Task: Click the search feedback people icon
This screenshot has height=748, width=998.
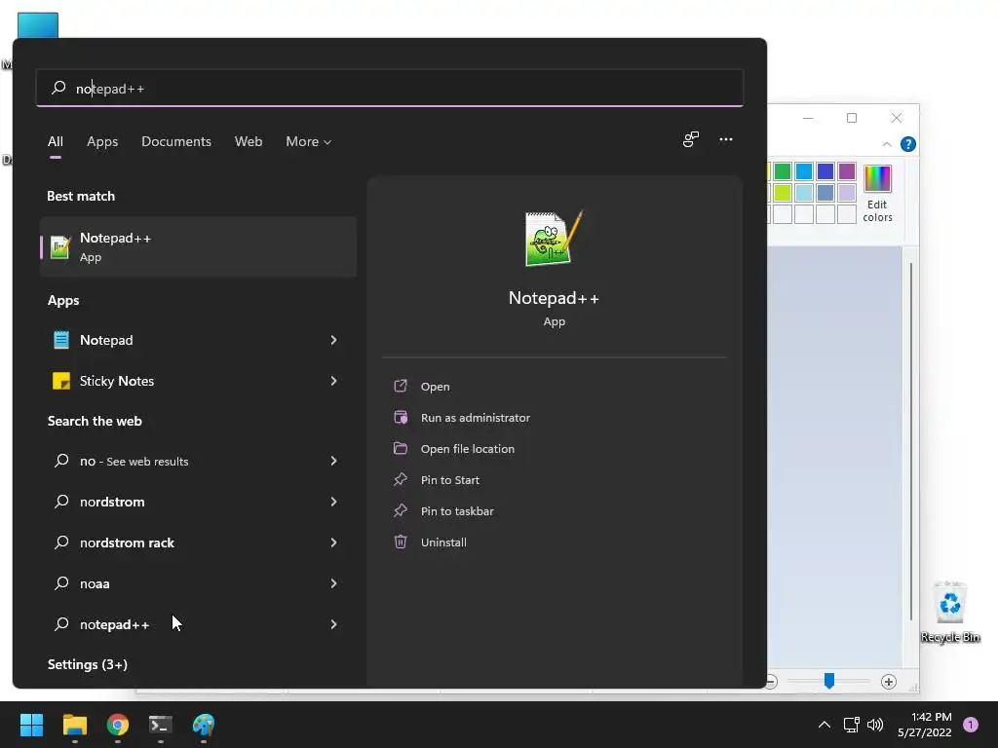Action: [691, 140]
